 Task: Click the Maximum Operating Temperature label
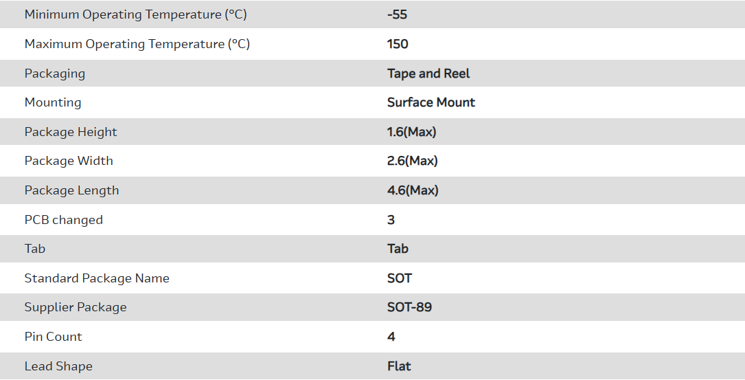point(137,44)
